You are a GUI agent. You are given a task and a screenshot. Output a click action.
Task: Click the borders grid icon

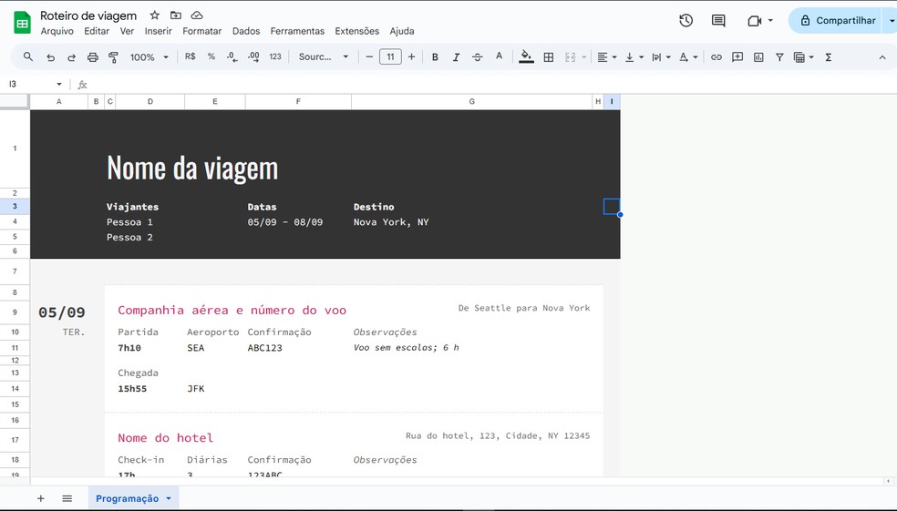pos(549,57)
